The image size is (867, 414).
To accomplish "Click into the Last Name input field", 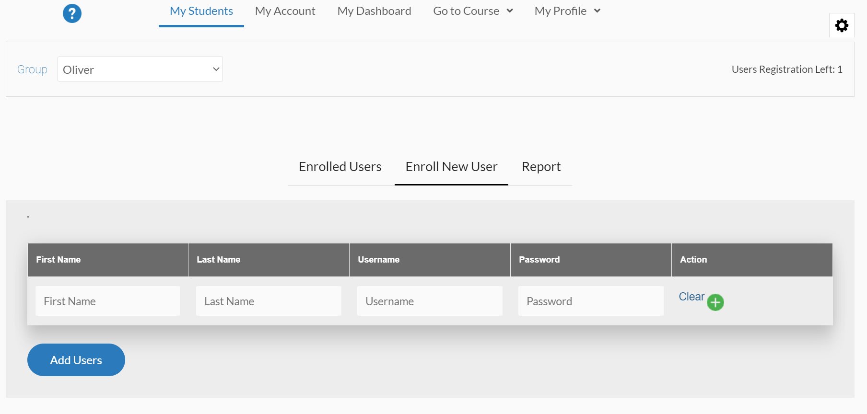I will tap(269, 301).
